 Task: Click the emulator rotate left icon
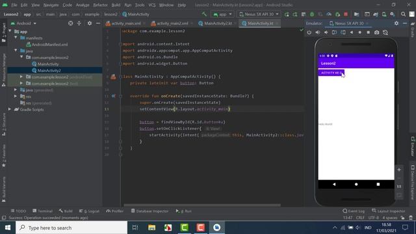[x=334, y=32]
